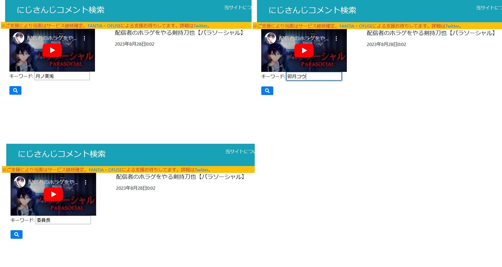Open the 当サイトにつ header link in the 月ノ美兎 panel
The width and height of the screenshot is (502, 267).
click(x=238, y=8)
